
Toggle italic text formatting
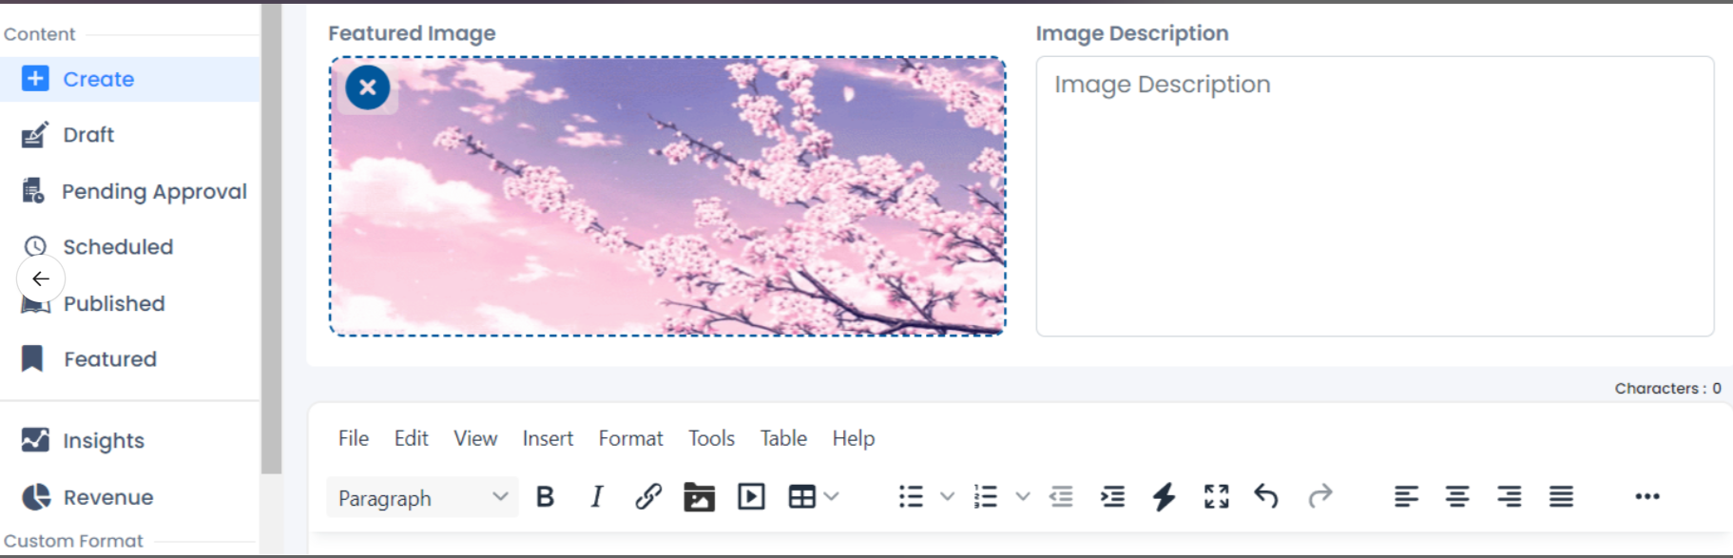[x=597, y=497]
